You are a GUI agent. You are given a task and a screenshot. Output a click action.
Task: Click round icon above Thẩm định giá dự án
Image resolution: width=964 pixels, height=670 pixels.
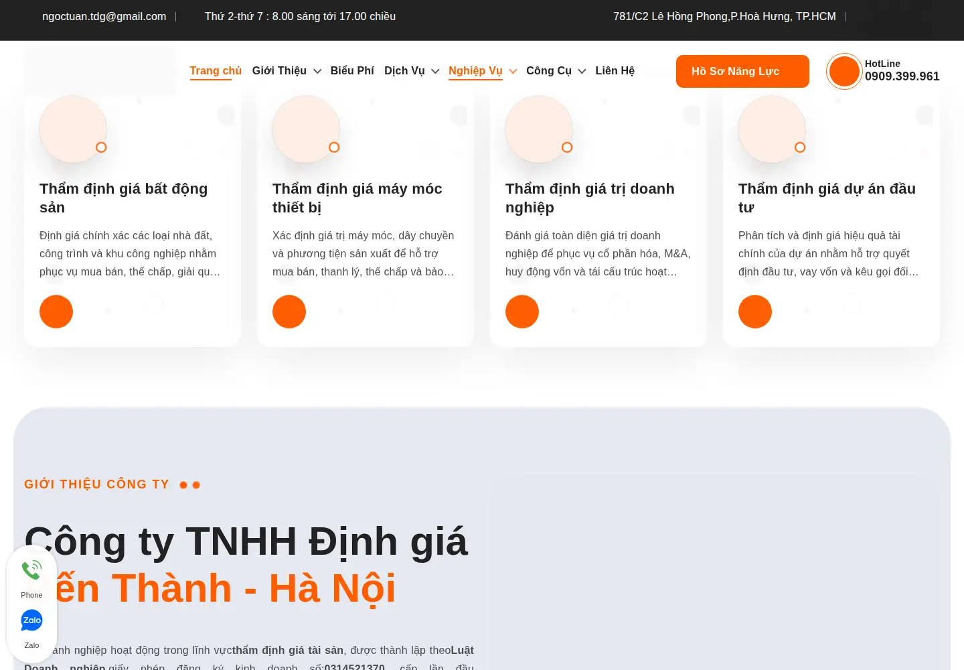coord(772,129)
